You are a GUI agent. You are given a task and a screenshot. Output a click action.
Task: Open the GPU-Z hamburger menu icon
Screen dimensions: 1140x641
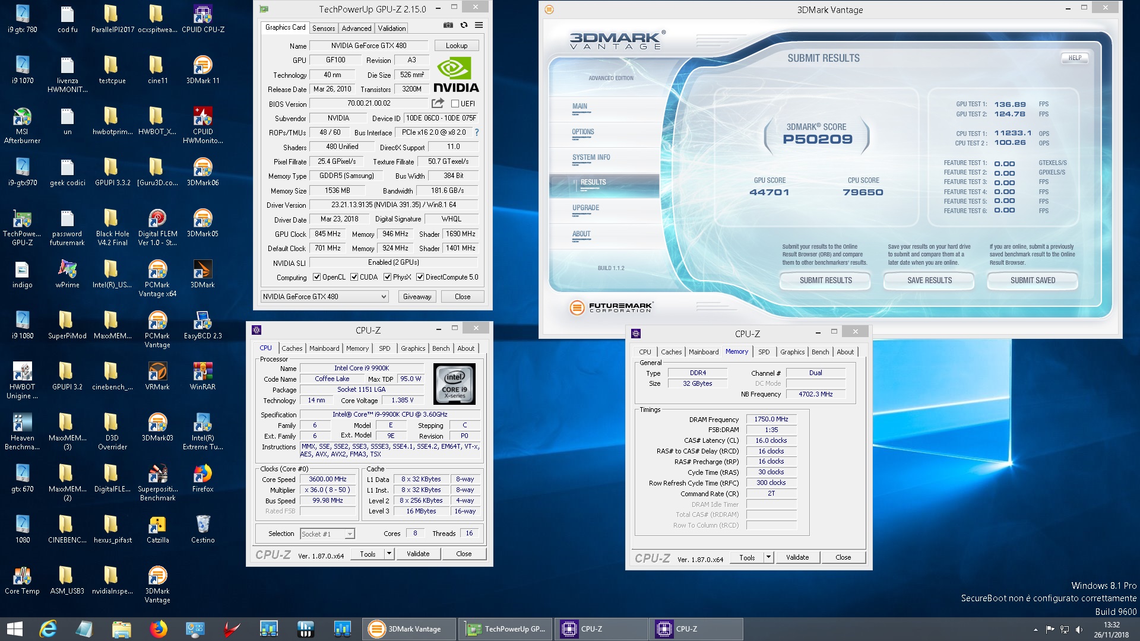pos(479,26)
